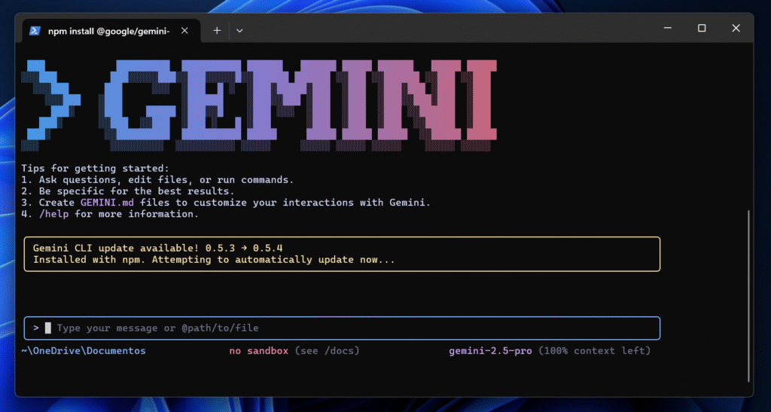This screenshot has height=412, width=771.
Task: Click the 'Type your message' input field
Action: tap(342, 328)
